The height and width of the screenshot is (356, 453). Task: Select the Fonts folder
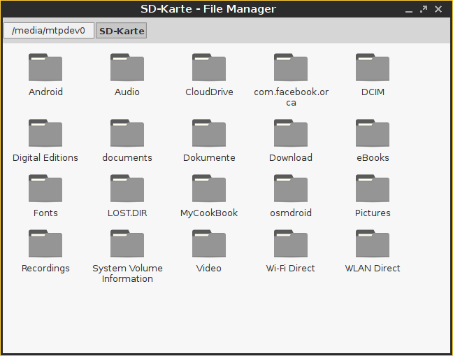tap(45, 189)
